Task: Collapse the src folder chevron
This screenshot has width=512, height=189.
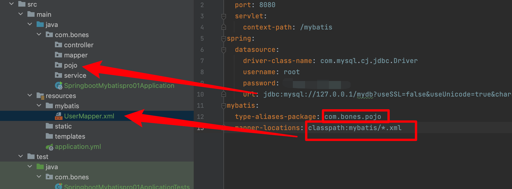Action: point(11,4)
